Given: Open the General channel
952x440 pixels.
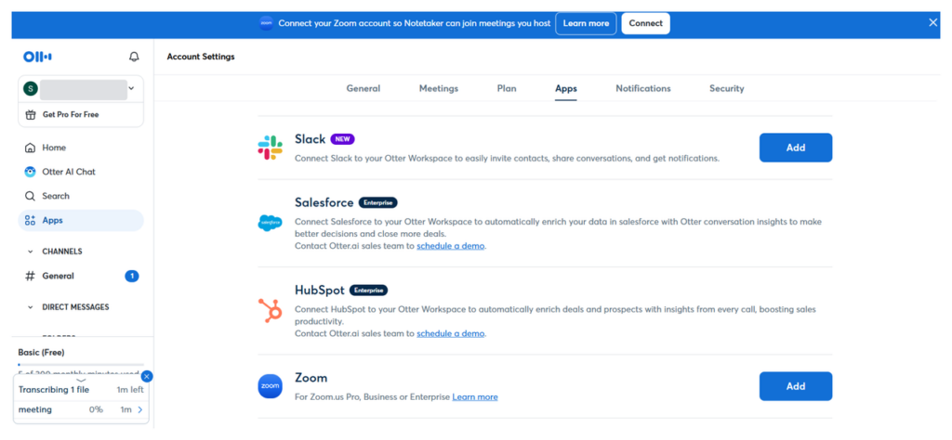Looking at the screenshot, I should tap(81, 277).
